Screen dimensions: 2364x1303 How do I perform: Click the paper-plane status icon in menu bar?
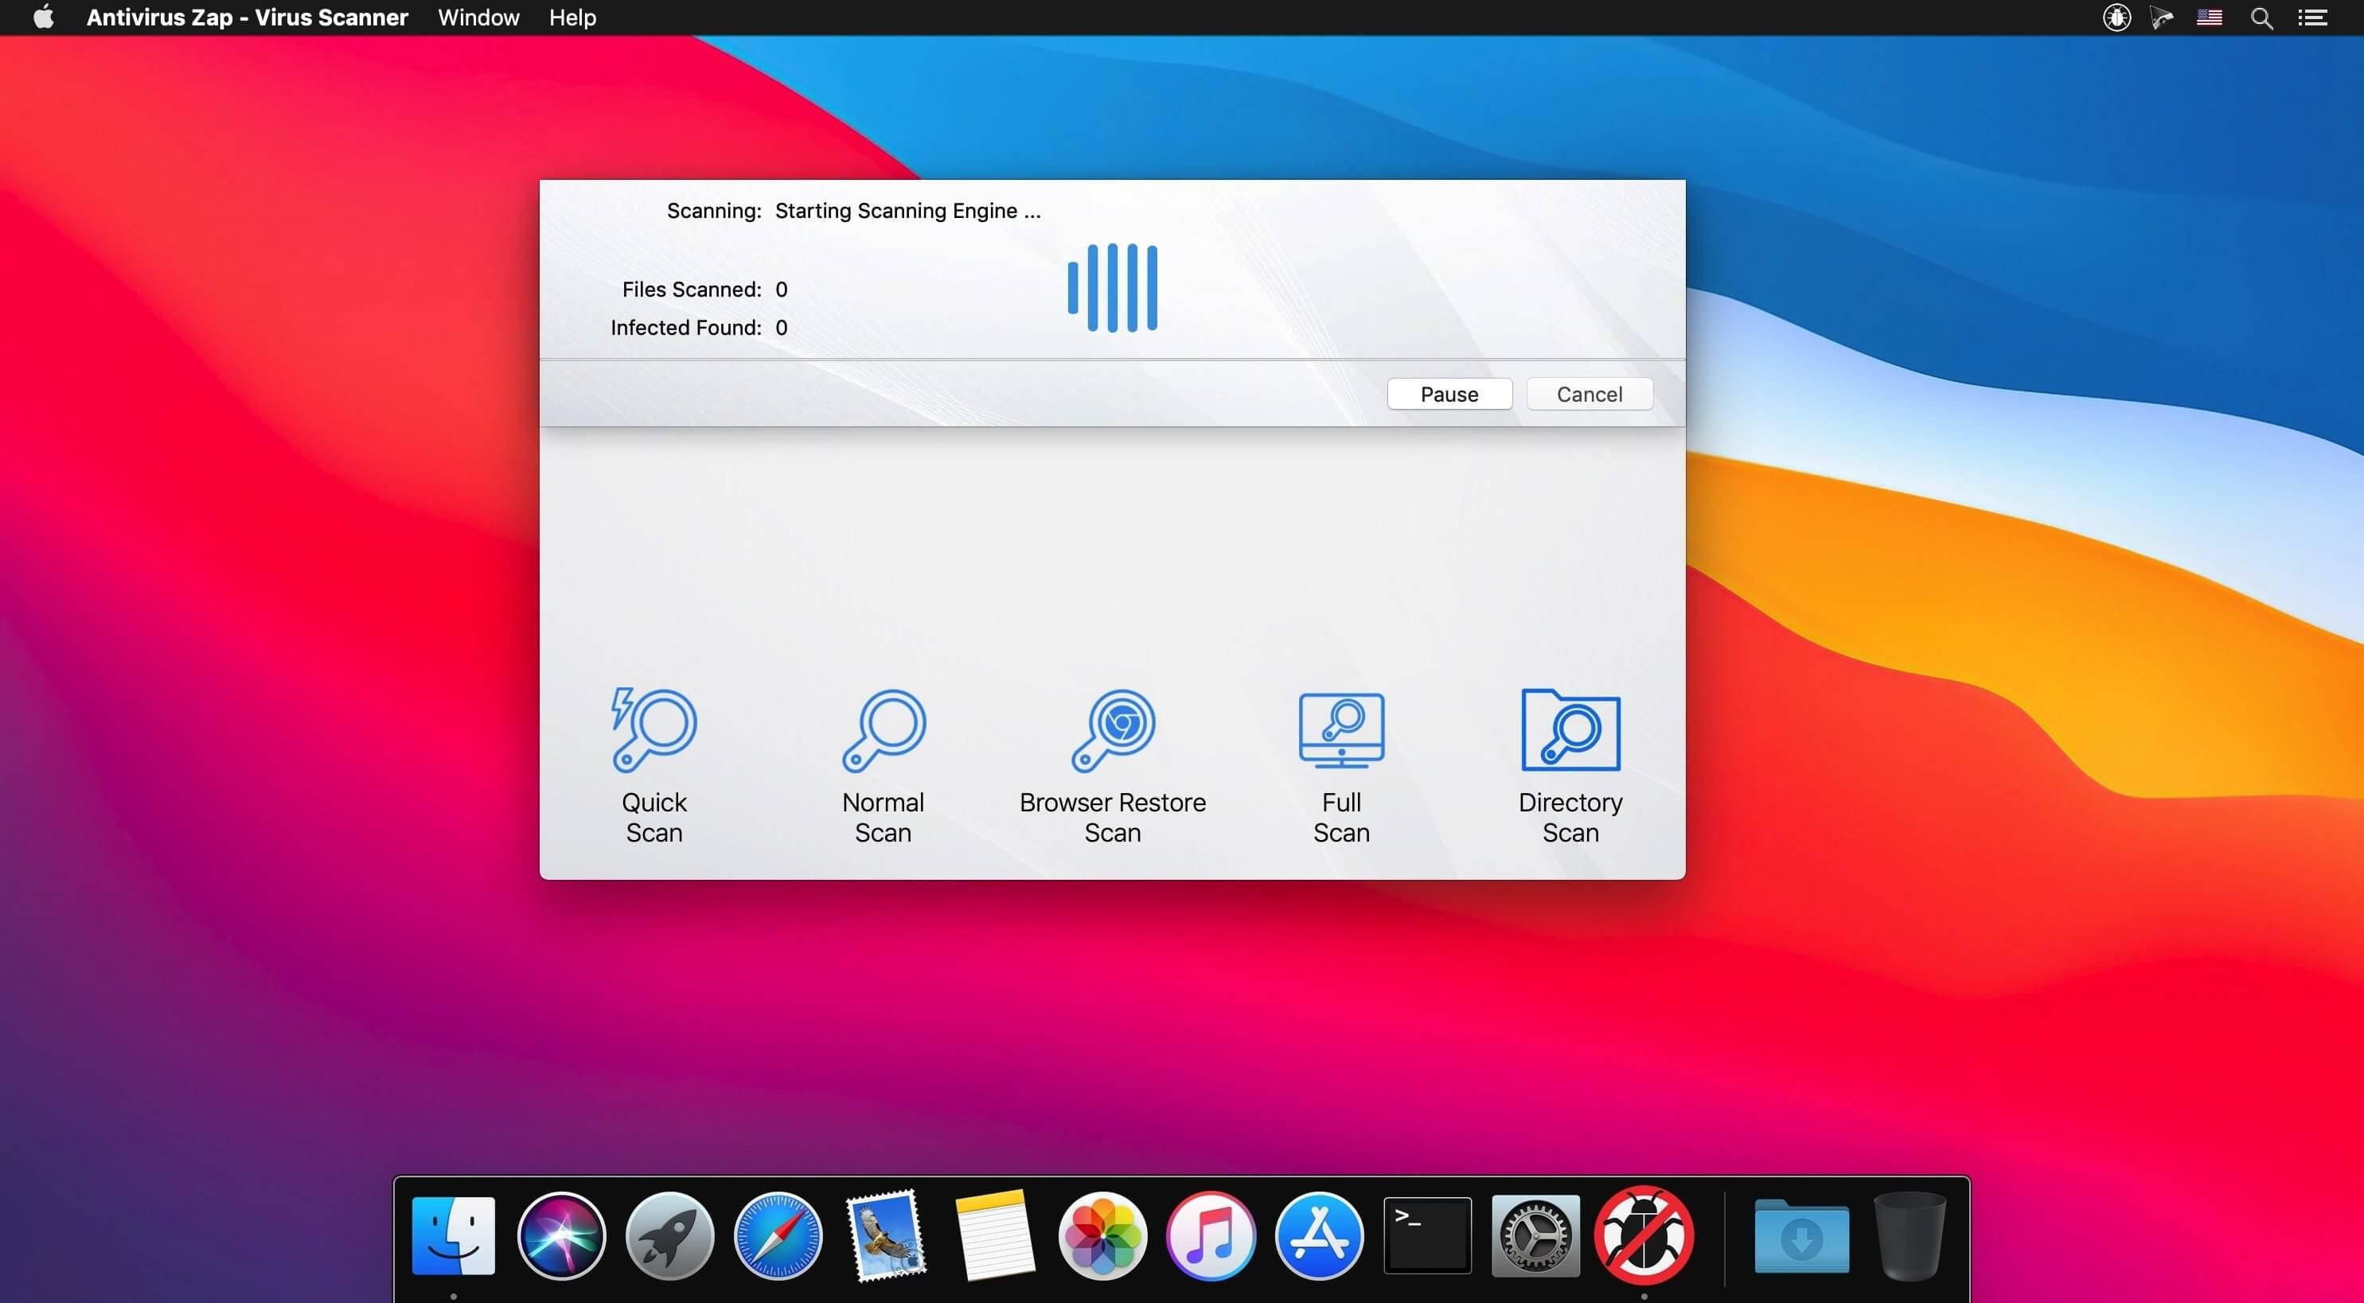point(2162,18)
